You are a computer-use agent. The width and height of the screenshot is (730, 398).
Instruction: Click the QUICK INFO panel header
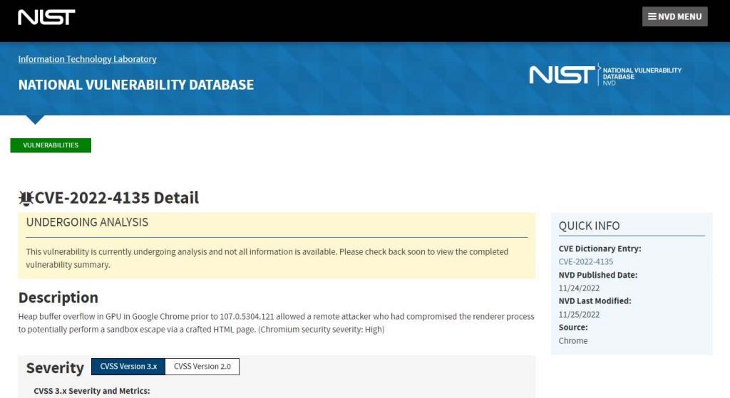589,226
